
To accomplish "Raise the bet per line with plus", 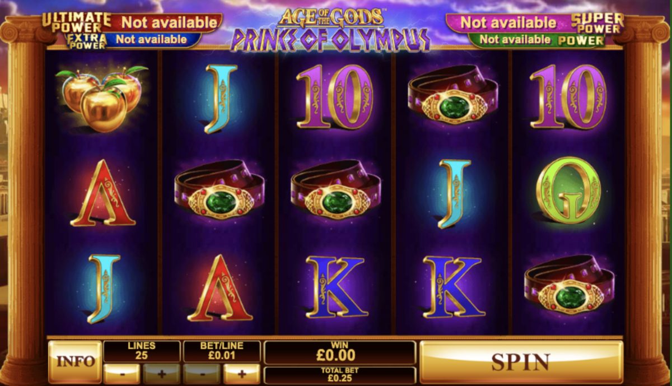I will 241,373.
